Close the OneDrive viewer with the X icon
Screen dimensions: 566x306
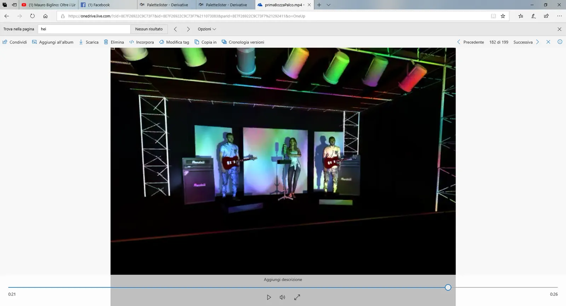(x=548, y=42)
